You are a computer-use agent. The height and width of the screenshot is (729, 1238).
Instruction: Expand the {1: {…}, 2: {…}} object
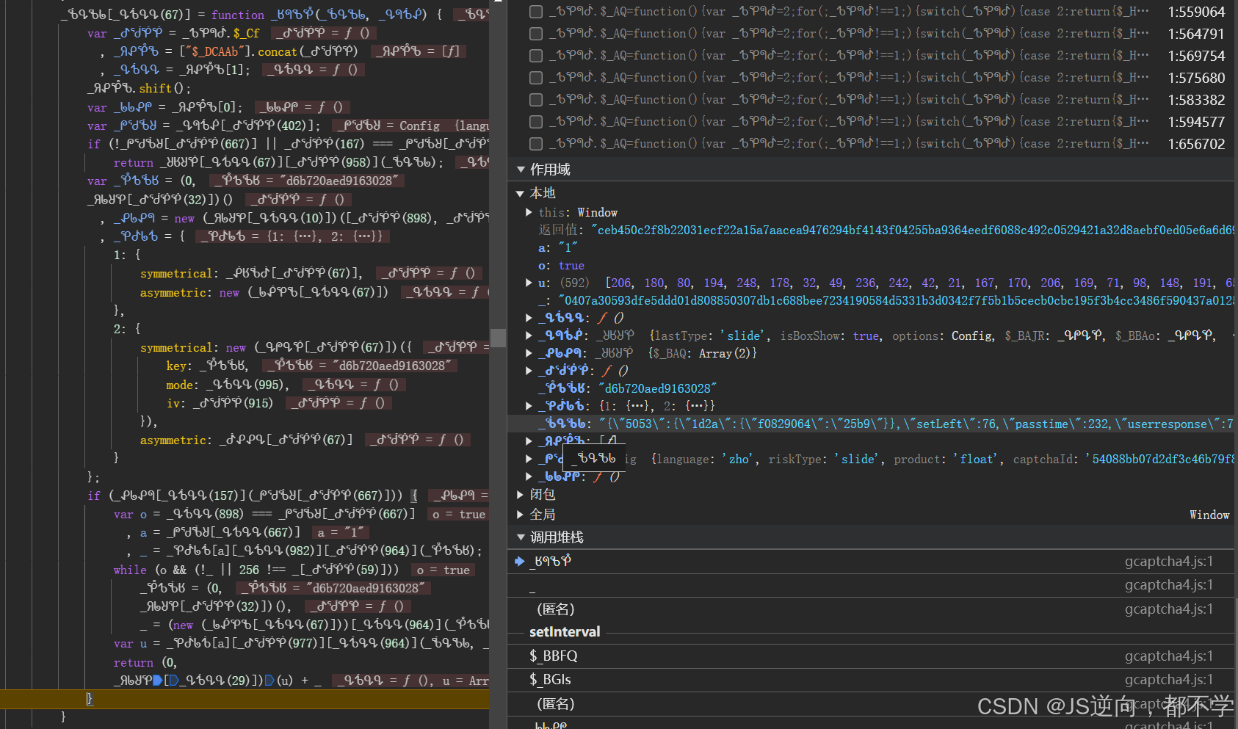[529, 406]
